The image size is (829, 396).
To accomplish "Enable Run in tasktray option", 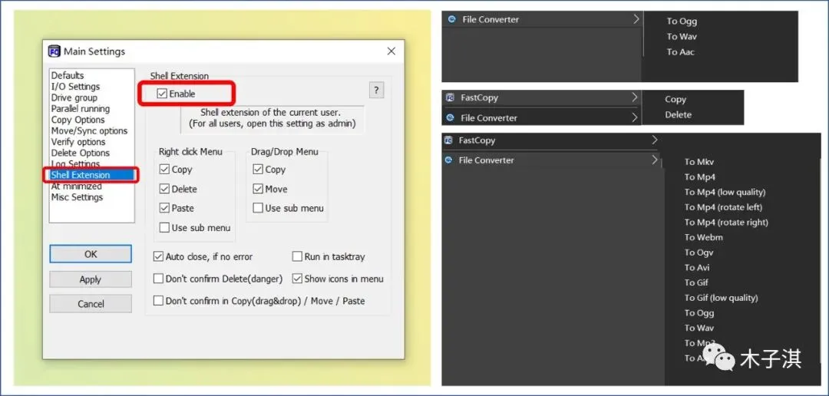I will pyautogui.click(x=297, y=257).
